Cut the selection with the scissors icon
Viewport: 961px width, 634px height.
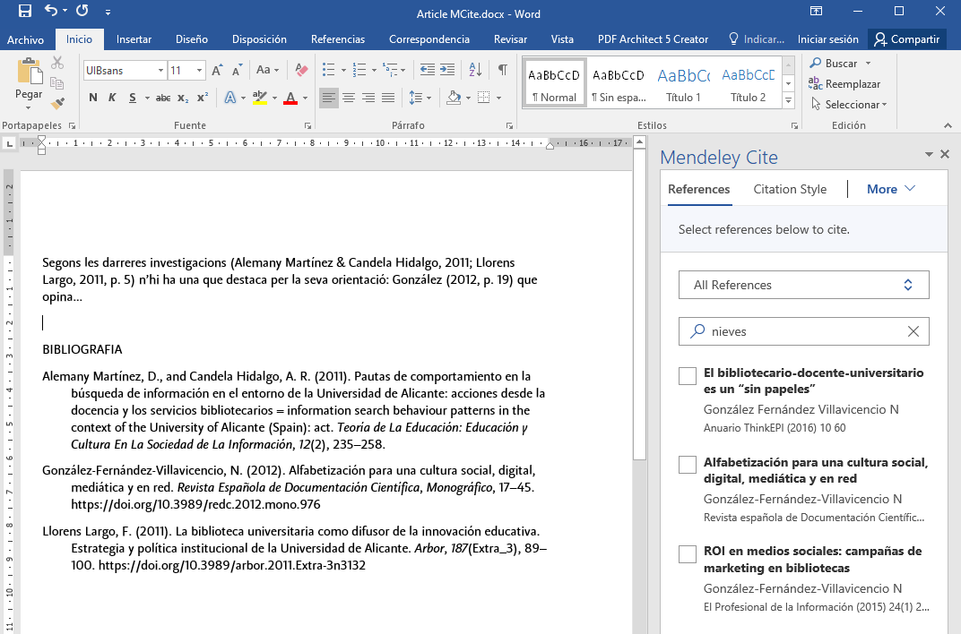[x=57, y=63]
